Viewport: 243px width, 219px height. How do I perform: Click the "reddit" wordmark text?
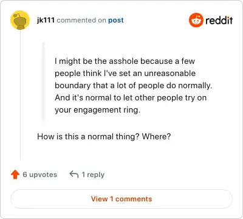coord(219,20)
